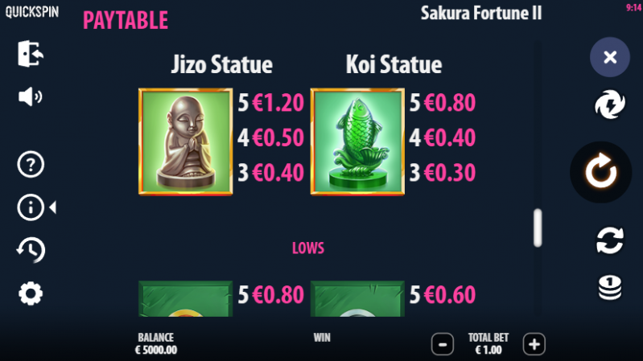Increase total bet with plus button
The height and width of the screenshot is (361, 643).
point(534,344)
